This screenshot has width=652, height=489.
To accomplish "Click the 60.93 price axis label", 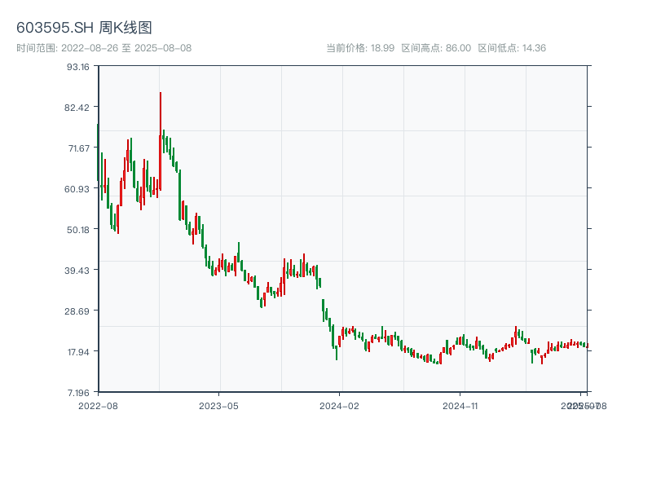I will click(x=78, y=189).
